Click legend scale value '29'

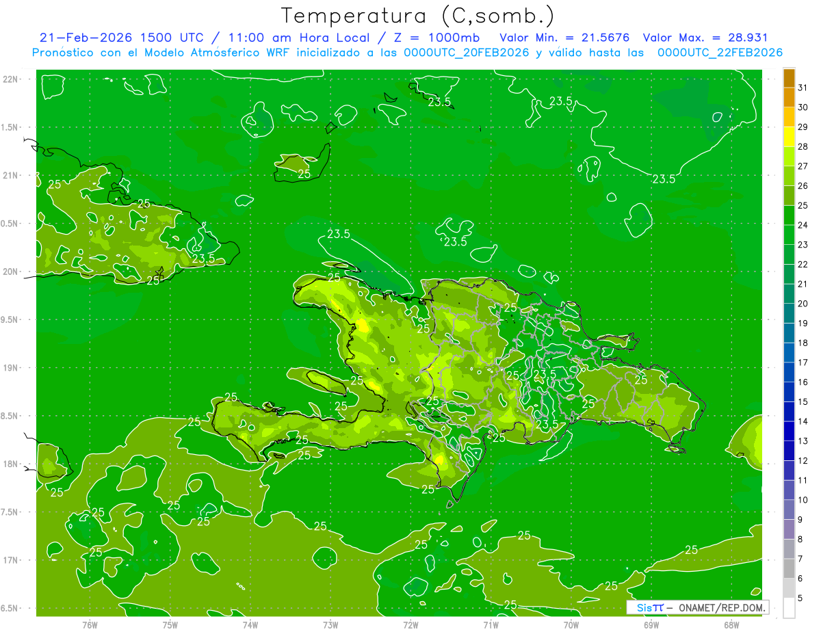pos(803,127)
